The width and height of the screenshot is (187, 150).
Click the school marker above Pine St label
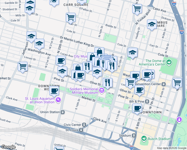coord(62,72)
